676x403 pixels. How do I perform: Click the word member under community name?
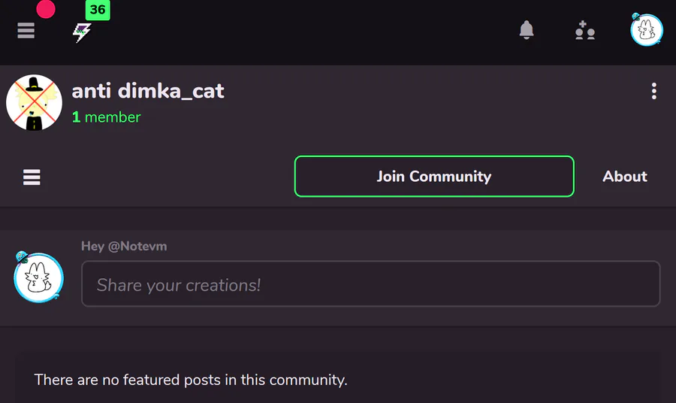coord(113,117)
